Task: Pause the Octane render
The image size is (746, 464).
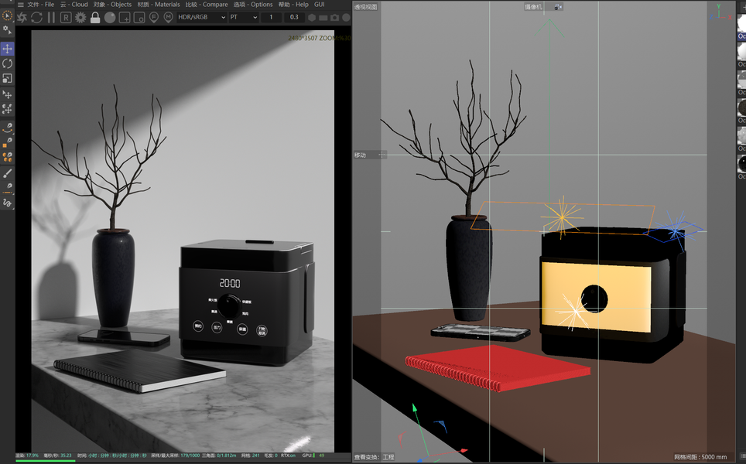Action: 51,18
